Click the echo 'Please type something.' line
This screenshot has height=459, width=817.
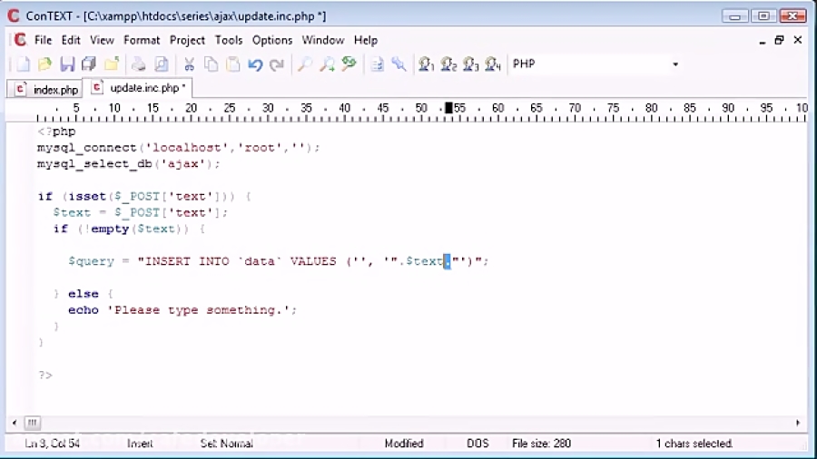(182, 310)
